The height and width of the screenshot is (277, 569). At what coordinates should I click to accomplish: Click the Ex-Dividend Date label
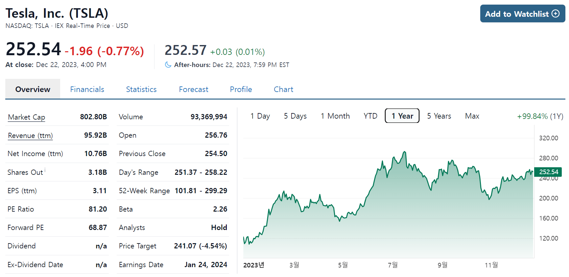pos(35,265)
